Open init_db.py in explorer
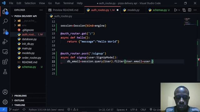Image resolution: width=200 pixels, height=112 pixels. [x=28, y=44]
